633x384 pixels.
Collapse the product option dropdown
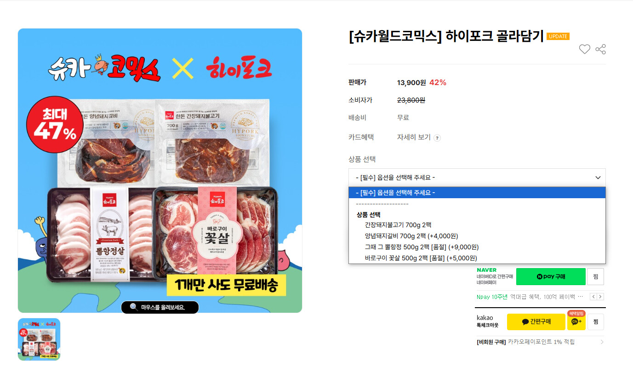pos(477,178)
